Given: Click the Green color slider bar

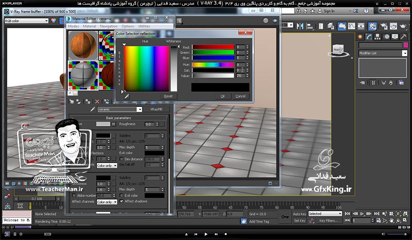Looking at the screenshot, I should click(x=213, y=52).
